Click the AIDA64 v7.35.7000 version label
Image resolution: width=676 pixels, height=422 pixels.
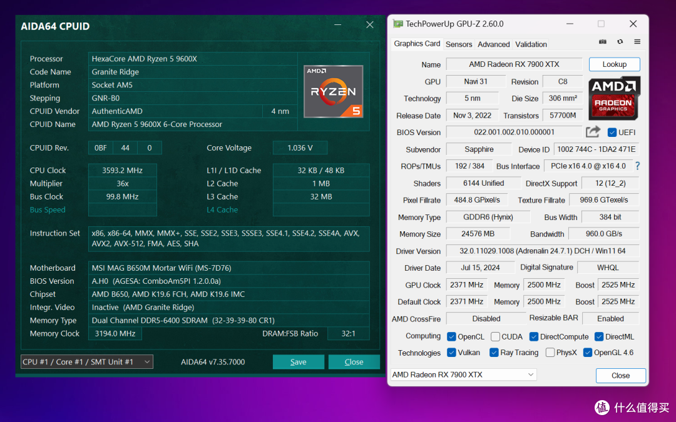tap(213, 362)
